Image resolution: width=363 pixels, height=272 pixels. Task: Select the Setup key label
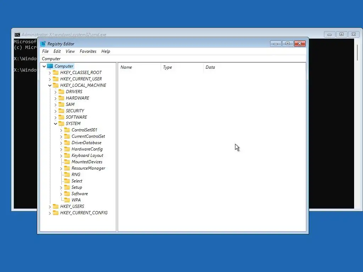coord(77,187)
